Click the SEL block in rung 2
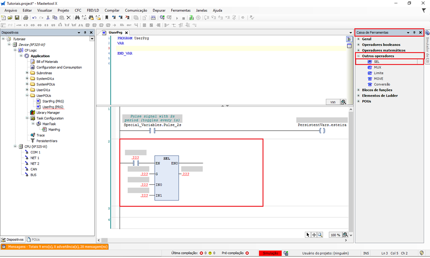The width and height of the screenshot is (430, 258). coord(166,177)
